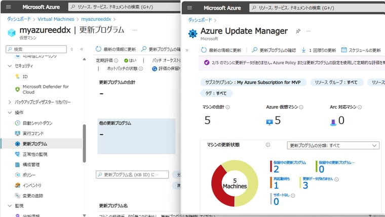Click スケジュールの更新 button
Screen dimensions: 385x217
361,50
